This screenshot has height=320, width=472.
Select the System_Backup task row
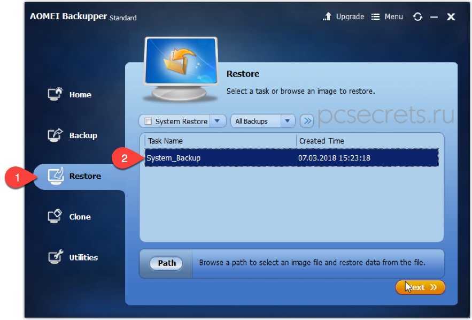pos(291,158)
